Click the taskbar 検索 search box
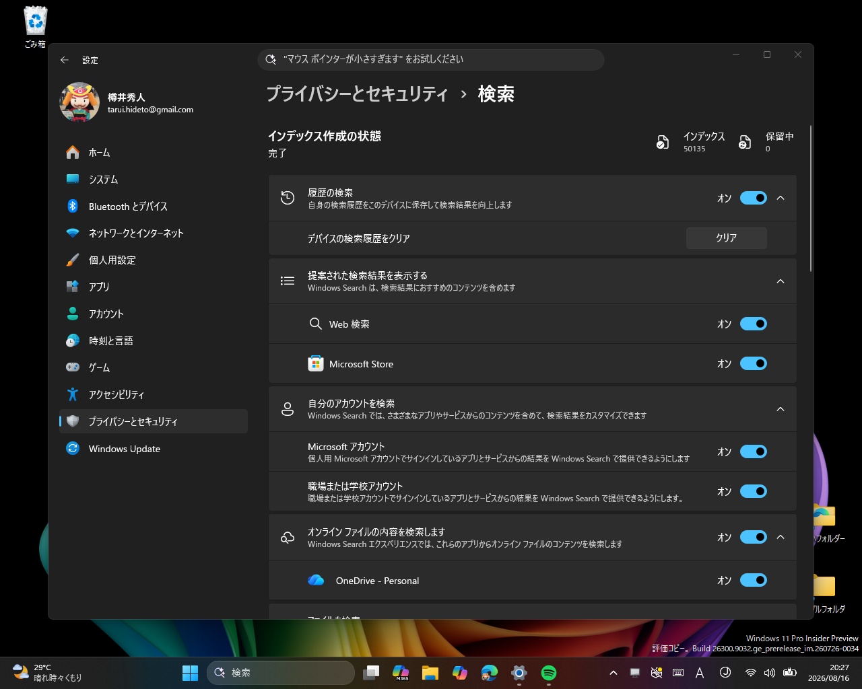This screenshot has width=862, height=689. pyautogui.click(x=281, y=673)
